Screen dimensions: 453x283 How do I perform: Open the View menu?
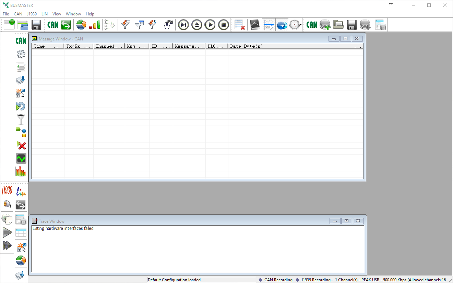click(57, 14)
